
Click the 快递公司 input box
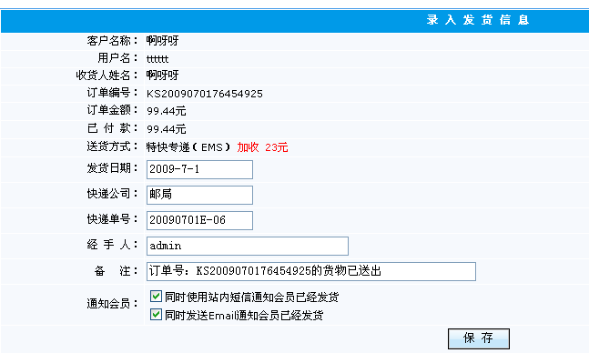(199, 195)
